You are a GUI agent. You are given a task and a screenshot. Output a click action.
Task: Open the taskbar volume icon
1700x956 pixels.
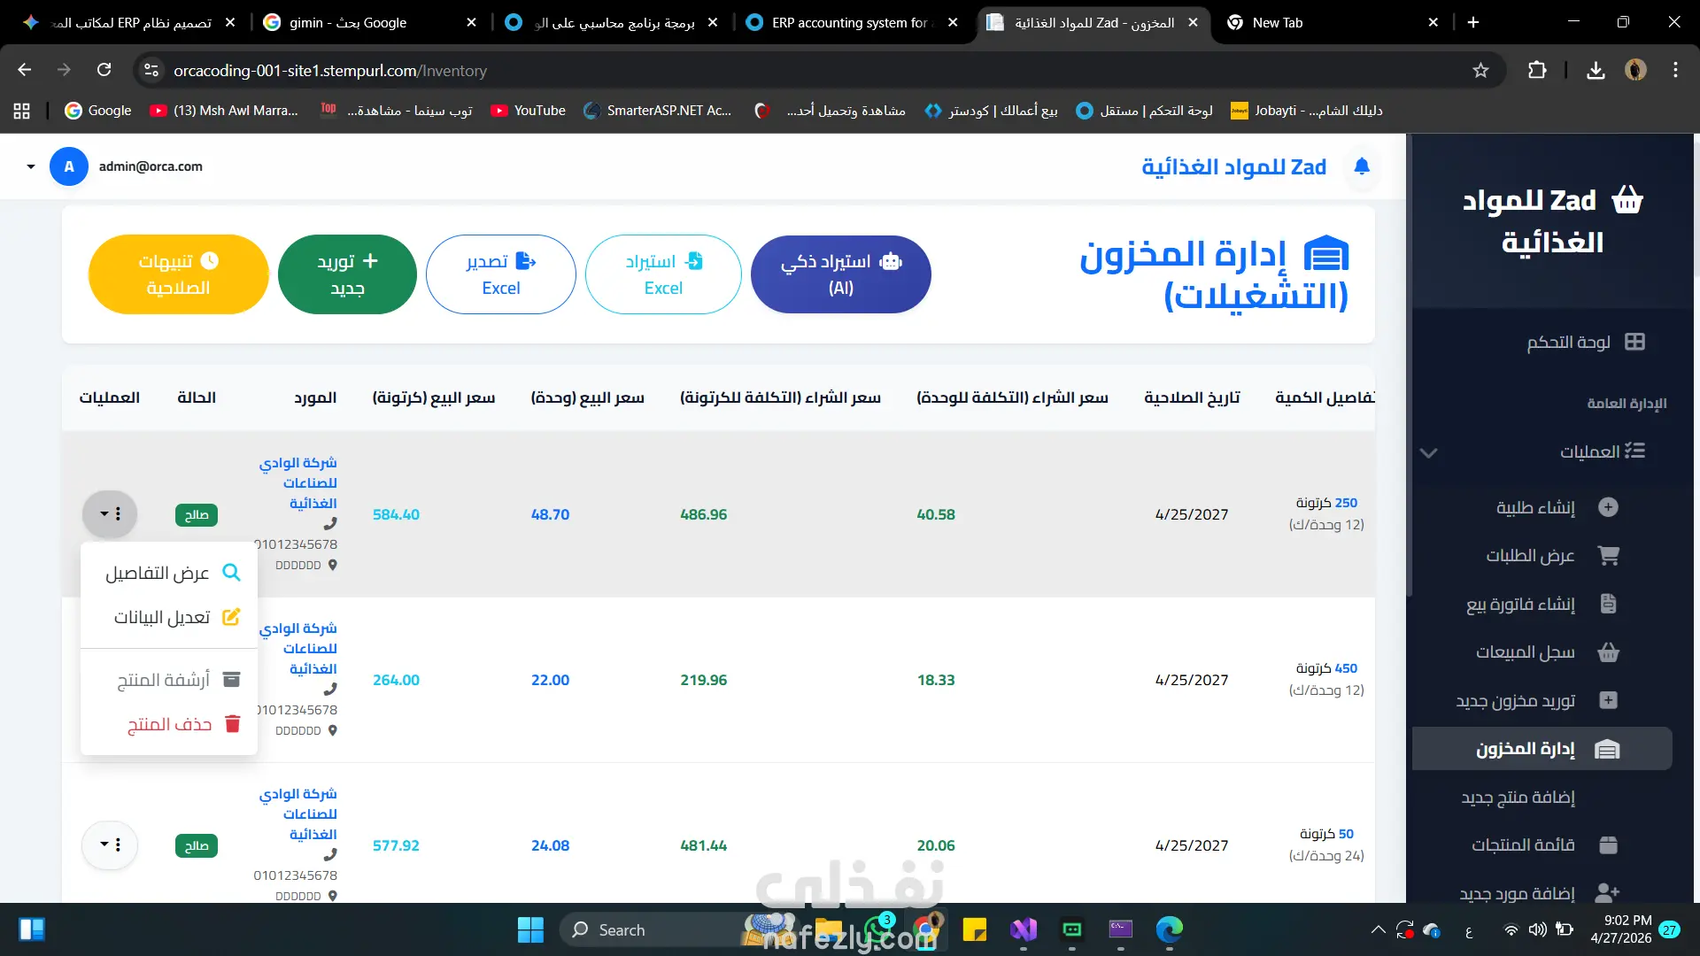[x=1537, y=930]
